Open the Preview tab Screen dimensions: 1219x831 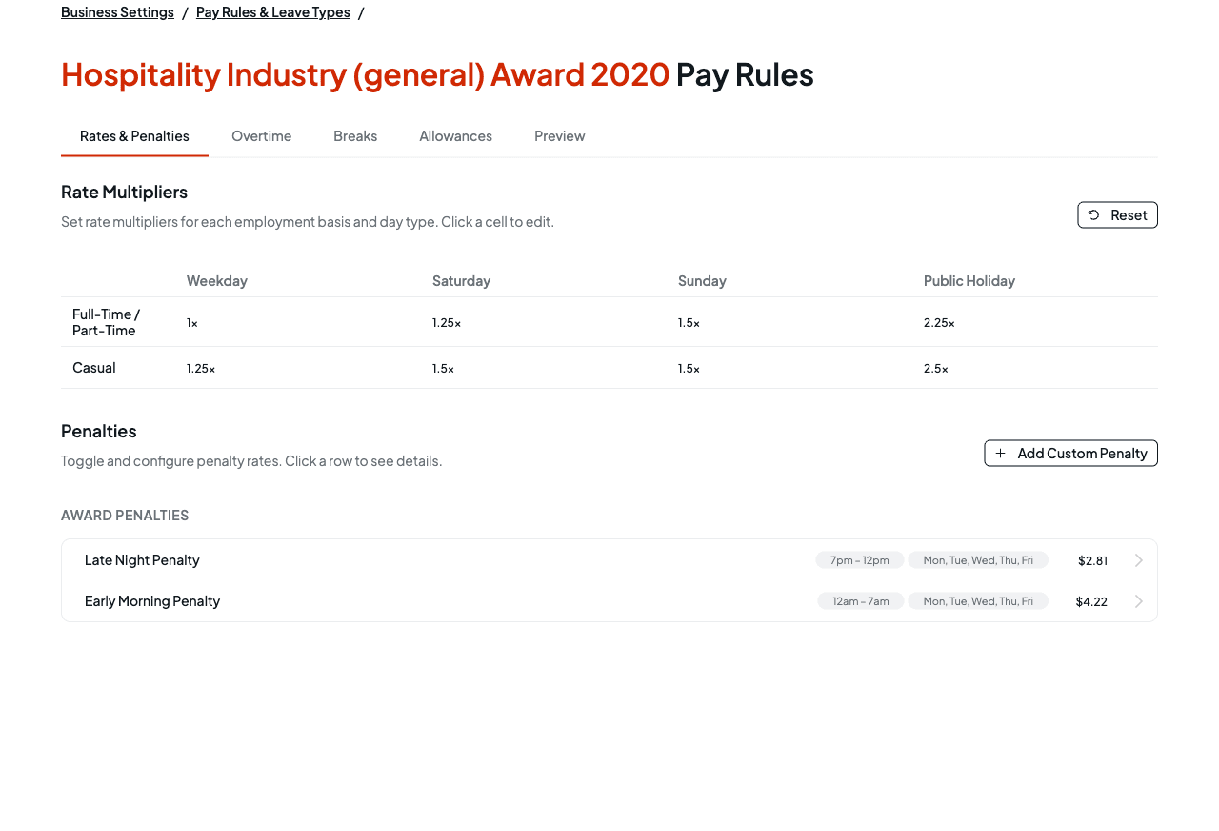pyautogui.click(x=560, y=135)
